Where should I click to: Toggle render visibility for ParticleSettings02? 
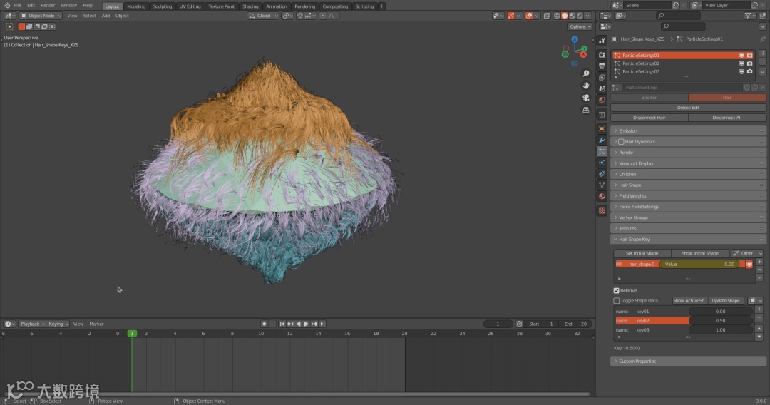pyautogui.click(x=749, y=63)
